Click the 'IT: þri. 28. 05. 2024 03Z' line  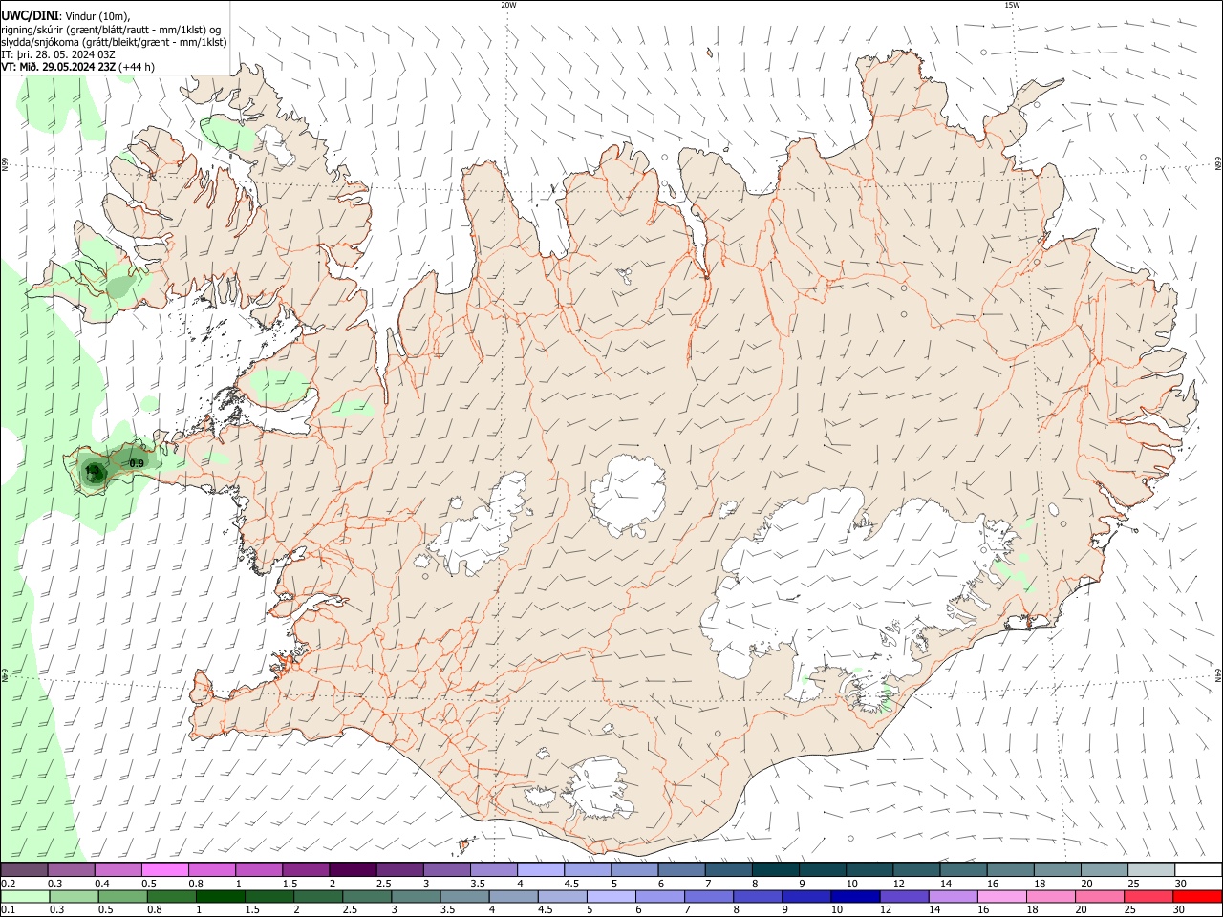click(x=58, y=54)
